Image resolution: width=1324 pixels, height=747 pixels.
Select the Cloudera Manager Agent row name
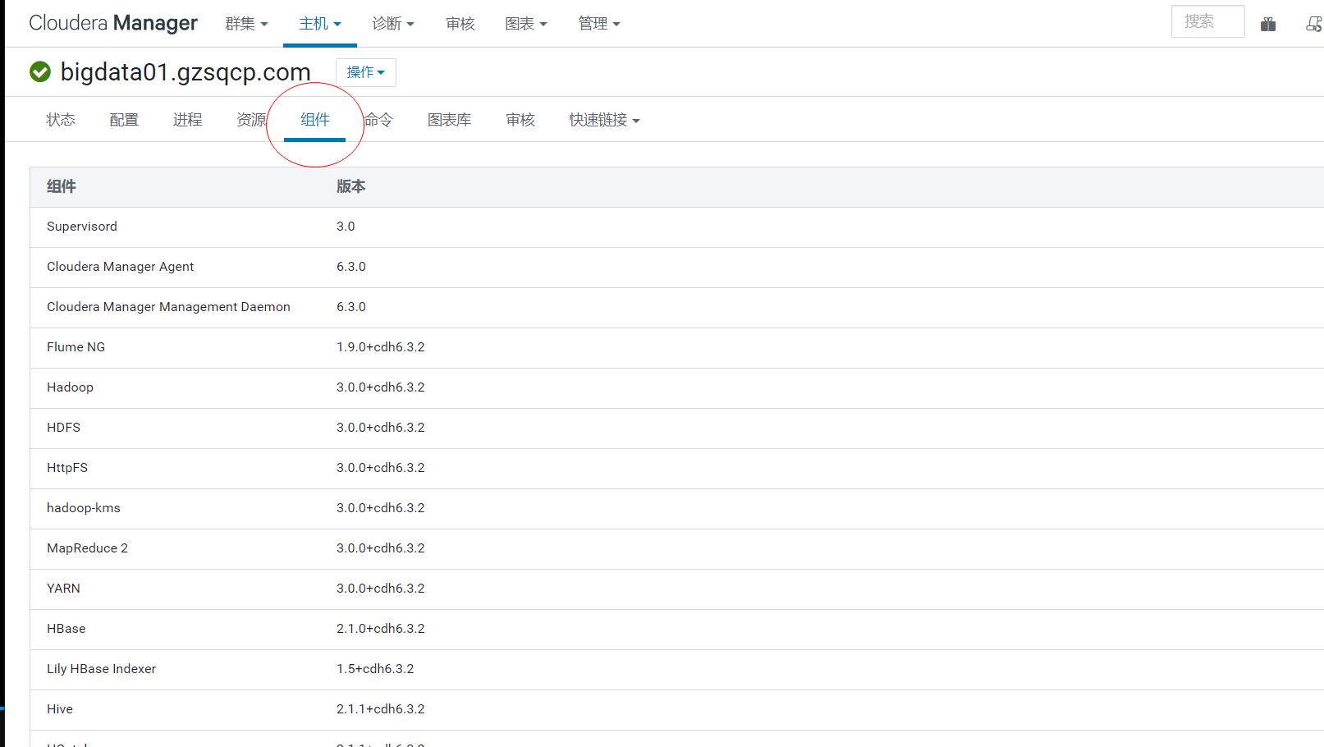pos(121,267)
